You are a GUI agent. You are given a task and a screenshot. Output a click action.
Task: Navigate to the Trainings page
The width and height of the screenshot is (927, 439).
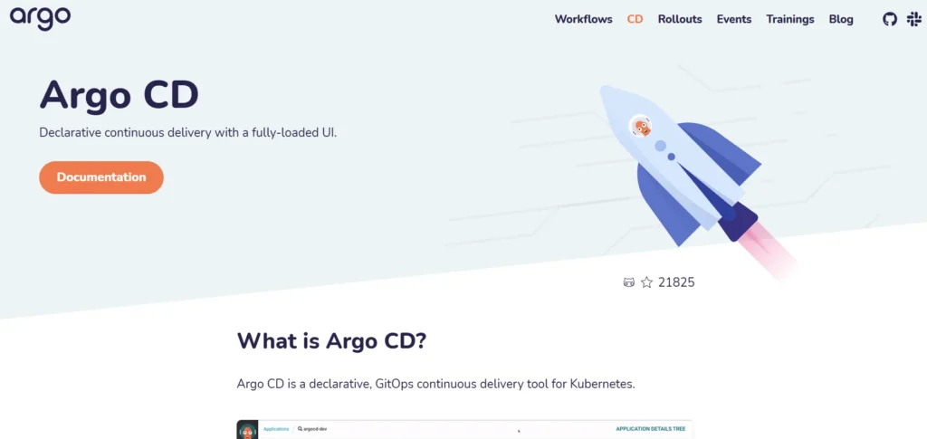(x=790, y=20)
